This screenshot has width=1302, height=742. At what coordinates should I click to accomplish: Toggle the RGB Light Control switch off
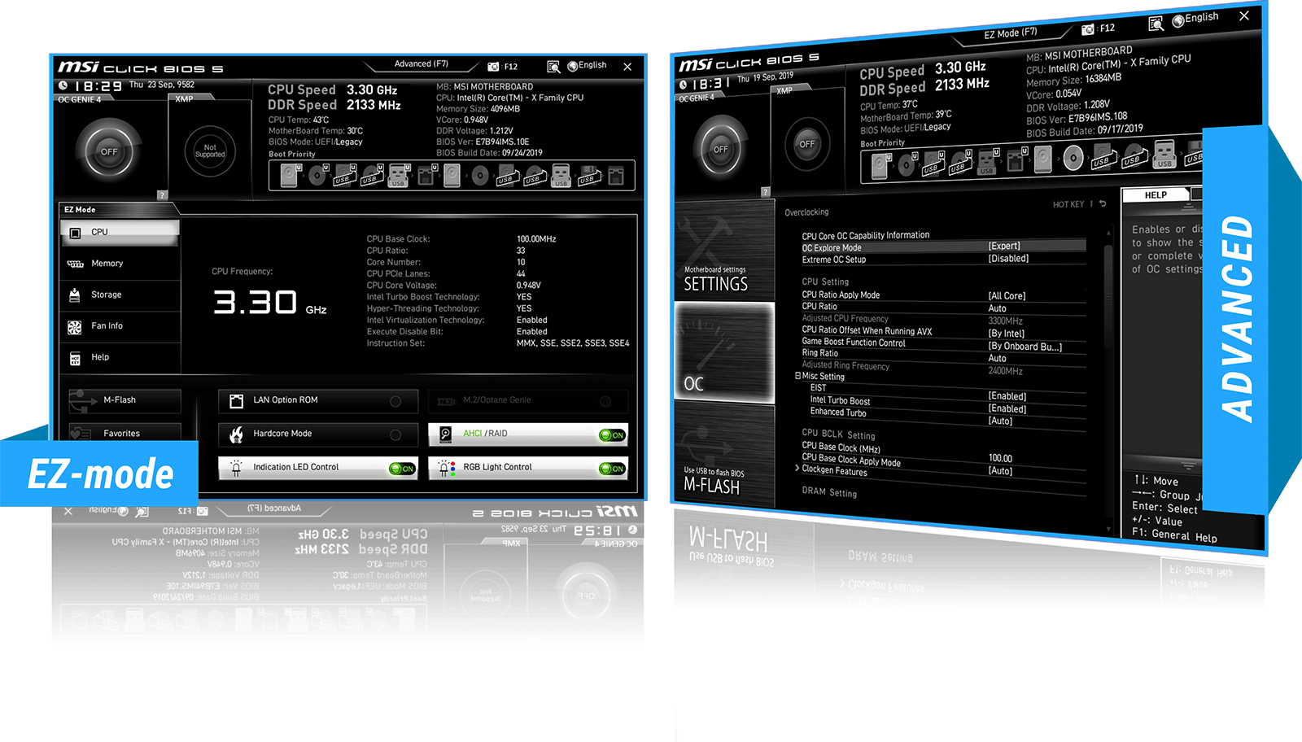point(612,469)
